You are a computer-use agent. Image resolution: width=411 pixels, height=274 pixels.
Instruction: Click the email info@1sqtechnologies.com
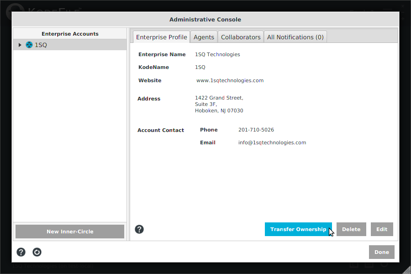pos(272,142)
